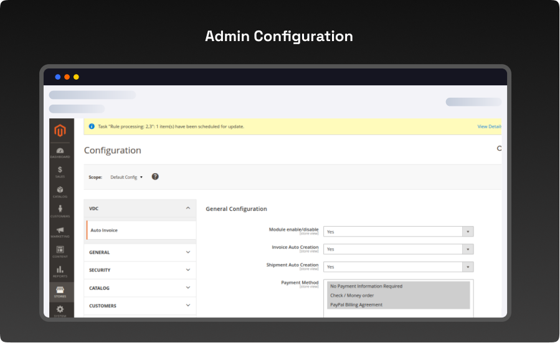Open the Module enable/disable dropdown
The width and height of the screenshot is (560, 343).
pyautogui.click(x=398, y=232)
